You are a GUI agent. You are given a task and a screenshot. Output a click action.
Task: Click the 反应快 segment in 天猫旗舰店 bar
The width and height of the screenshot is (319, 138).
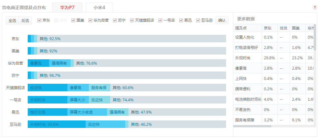pos(48,88)
